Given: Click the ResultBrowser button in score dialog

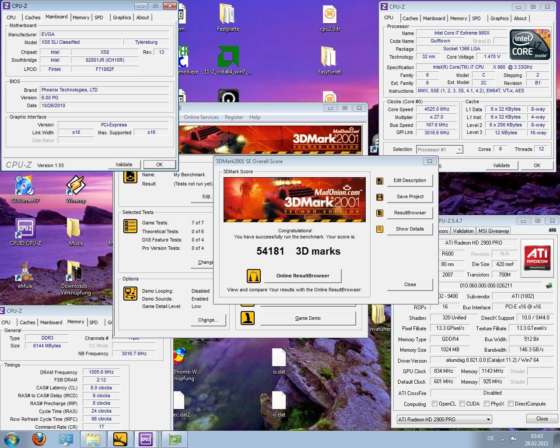Looking at the screenshot, I should click(410, 213).
